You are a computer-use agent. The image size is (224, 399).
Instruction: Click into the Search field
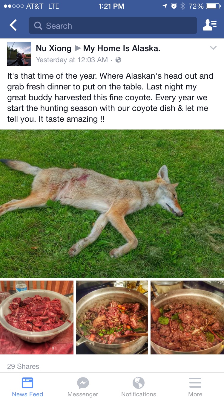coord(113,25)
